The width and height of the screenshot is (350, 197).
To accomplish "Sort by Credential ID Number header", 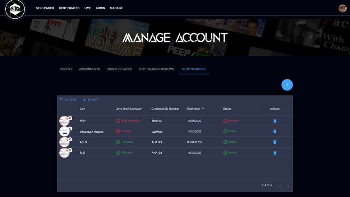I will point(165,109).
